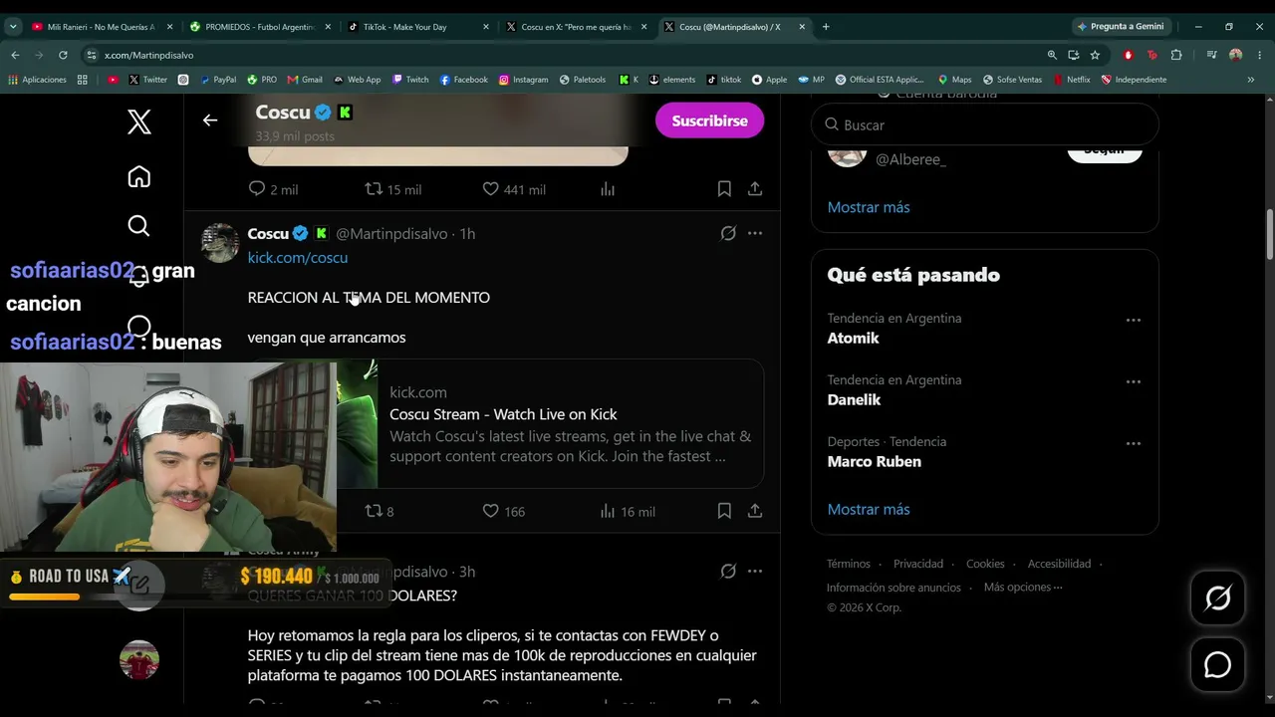This screenshot has width=1275, height=717.
Task: Open the media controls icon in toolbar
Action: [1211, 55]
